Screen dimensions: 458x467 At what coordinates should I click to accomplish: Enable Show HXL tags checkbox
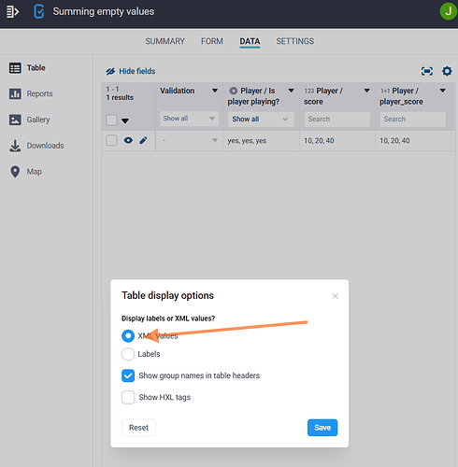pyautogui.click(x=128, y=397)
